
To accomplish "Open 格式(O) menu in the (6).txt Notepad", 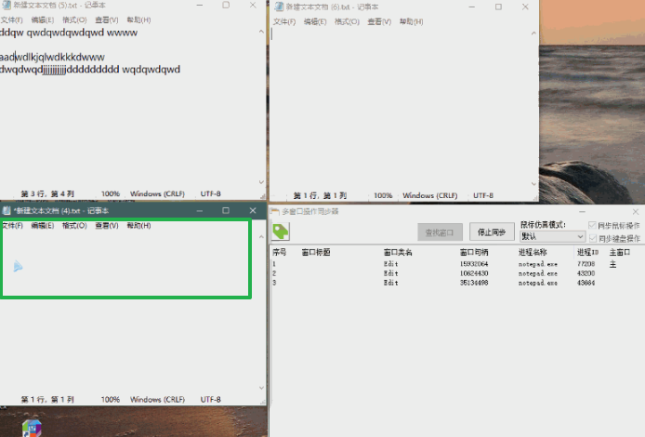I will pyautogui.click(x=347, y=21).
